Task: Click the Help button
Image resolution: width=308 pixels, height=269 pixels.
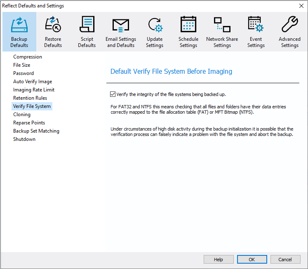Action: (x=218, y=260)
